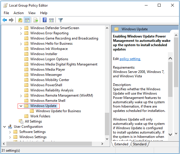The width and height of the screenshot is (180, 154).
Task: Expand Windows Settings under User Configuration
Action: pos(10,137)
